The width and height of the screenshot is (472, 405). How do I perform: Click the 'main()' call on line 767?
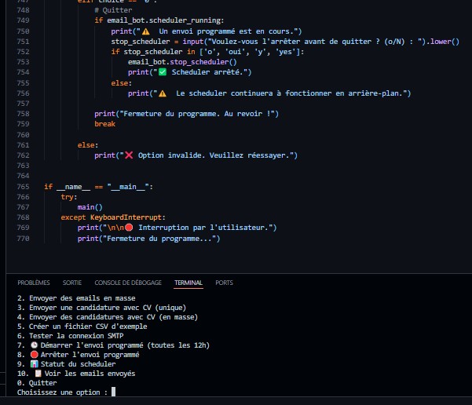pos(90,207)
